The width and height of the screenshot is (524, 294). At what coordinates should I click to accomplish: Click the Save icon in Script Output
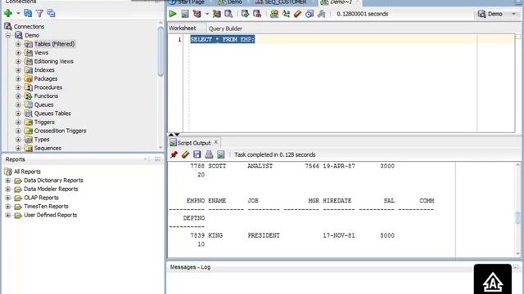click(x=197, y=154)
